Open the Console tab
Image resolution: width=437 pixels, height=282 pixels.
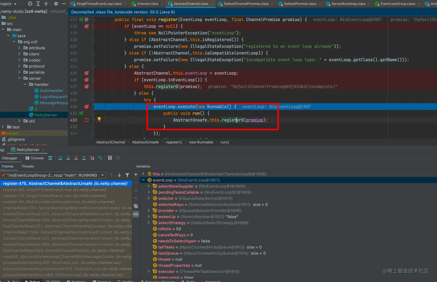34,158
